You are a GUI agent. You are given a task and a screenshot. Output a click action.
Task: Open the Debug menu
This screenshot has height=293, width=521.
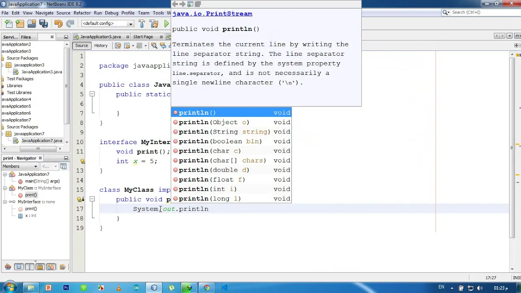pyautogui.click(x=112, y=13)
